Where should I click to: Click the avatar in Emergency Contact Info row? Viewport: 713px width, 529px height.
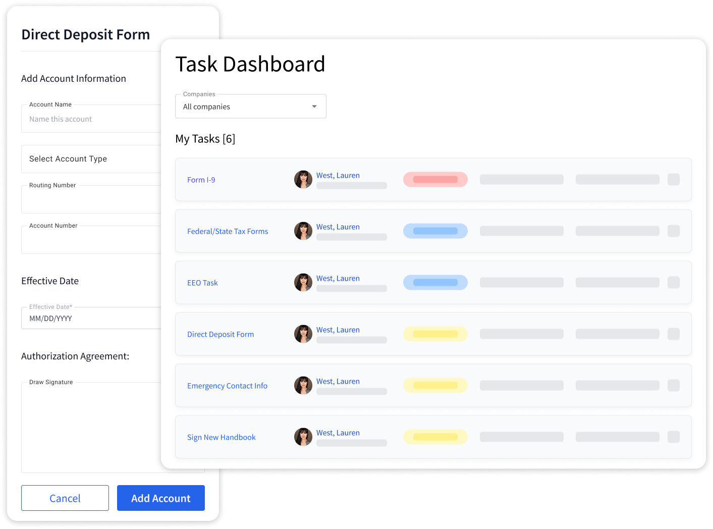pyautogui.click(x=303, y=386)
